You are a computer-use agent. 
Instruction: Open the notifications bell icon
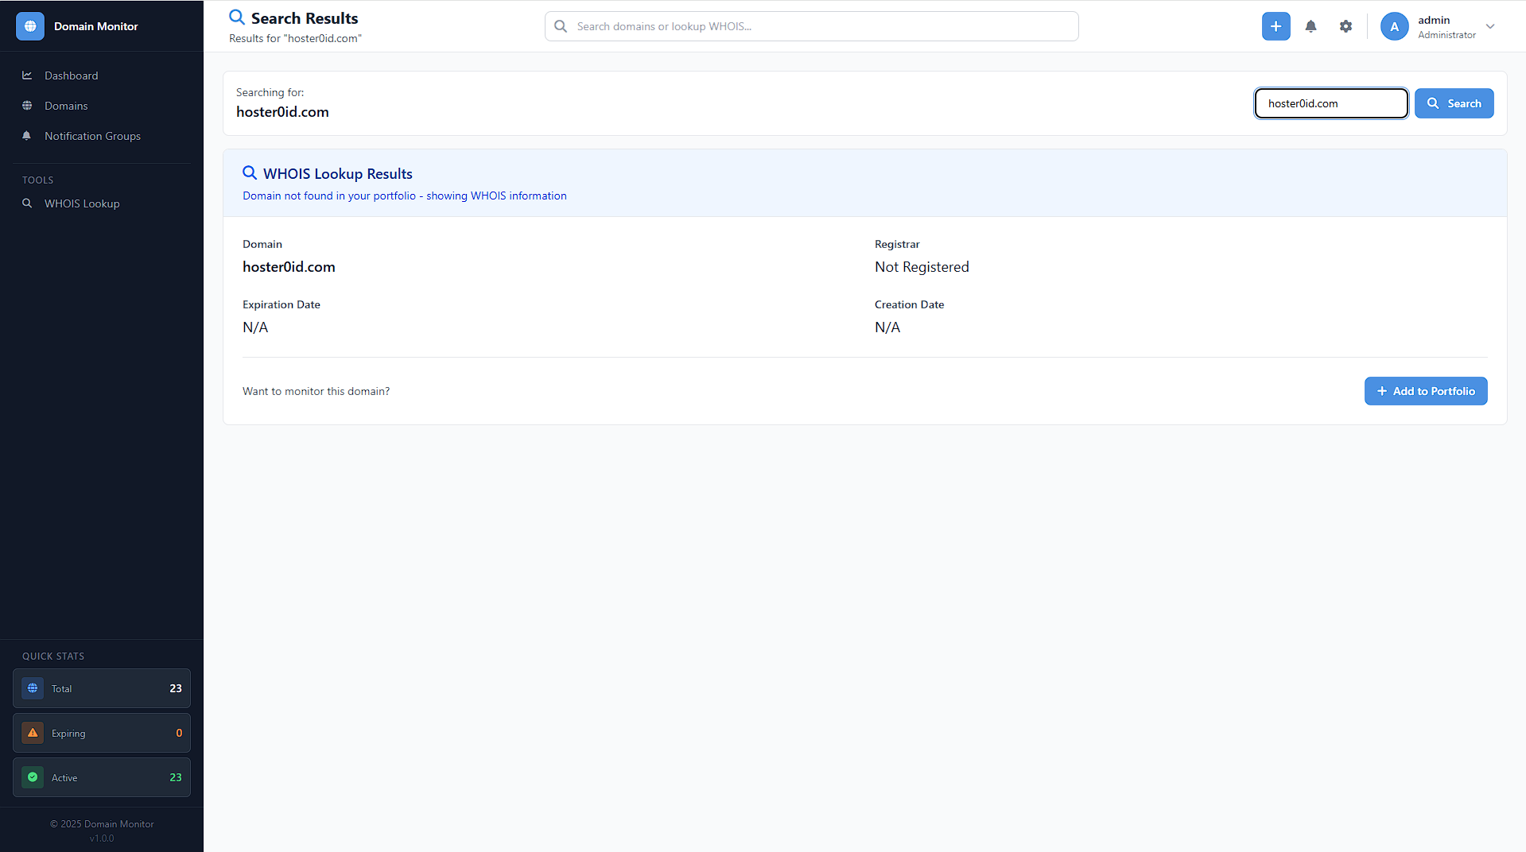(1310, 26)
